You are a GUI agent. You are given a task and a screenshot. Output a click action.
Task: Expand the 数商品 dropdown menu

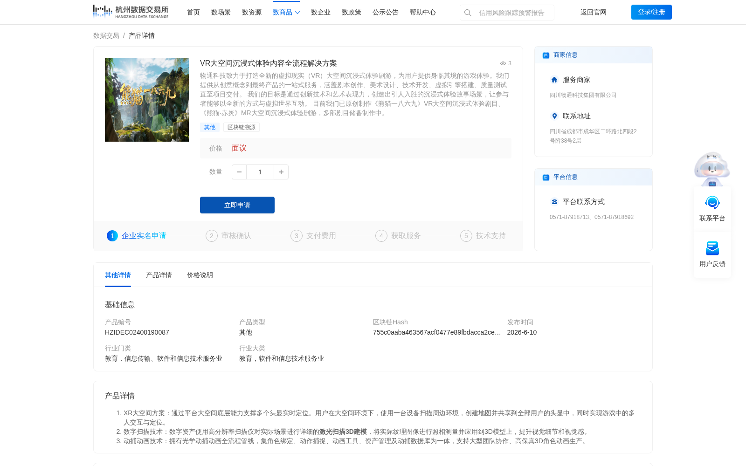pos(286,13)
